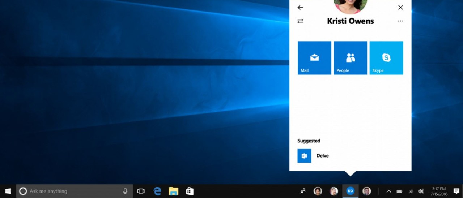The height and width of the screenshot is (198, 463).
Task: Select the second pinned contact photo
Action: click(334, 191)
